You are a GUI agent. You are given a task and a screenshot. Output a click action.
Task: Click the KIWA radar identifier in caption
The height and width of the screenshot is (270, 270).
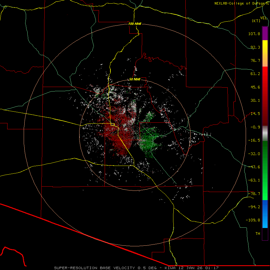[170, 268]
